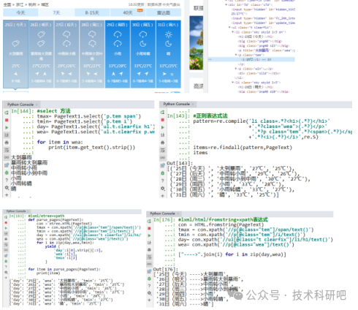Stop the In[143] console with red square
The height and width of the screenshot is (310, 358).
coord(162,120)
